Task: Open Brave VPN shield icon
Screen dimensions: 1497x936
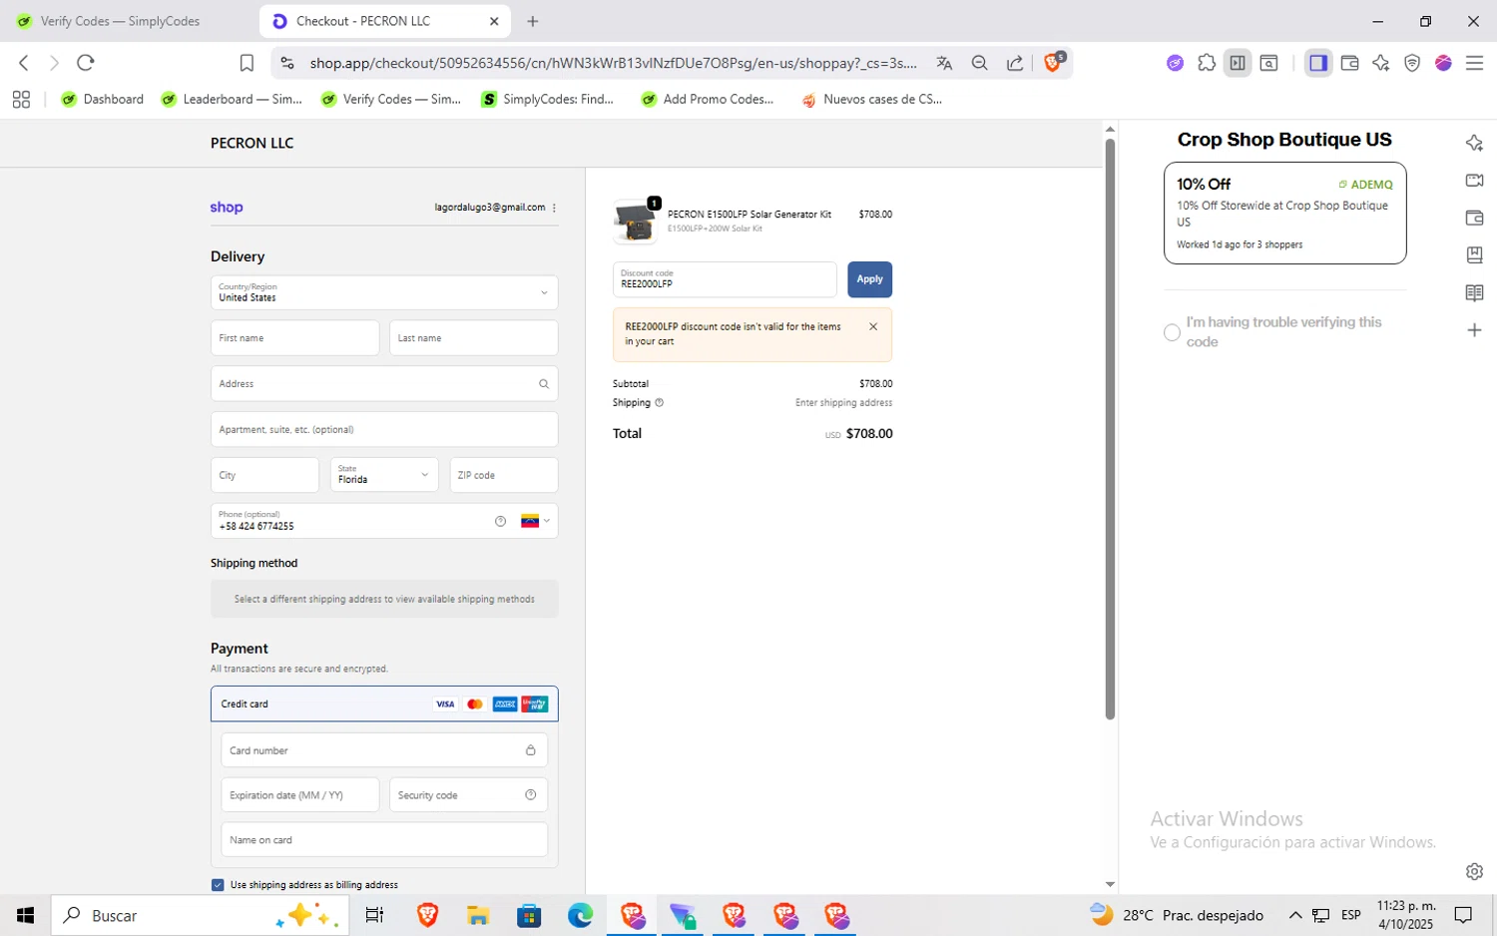Action: 1412,63
